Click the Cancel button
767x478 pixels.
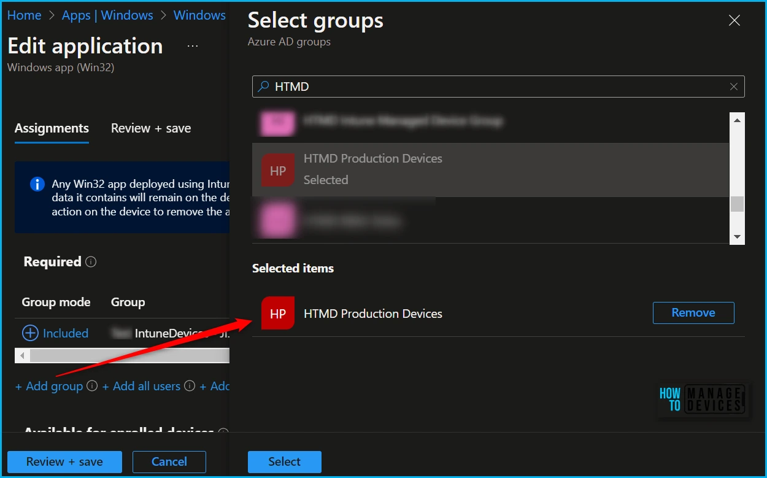point(169,462)
